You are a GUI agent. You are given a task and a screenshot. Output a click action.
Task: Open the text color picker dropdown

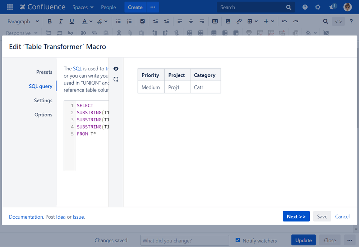[x=91, y=22]
